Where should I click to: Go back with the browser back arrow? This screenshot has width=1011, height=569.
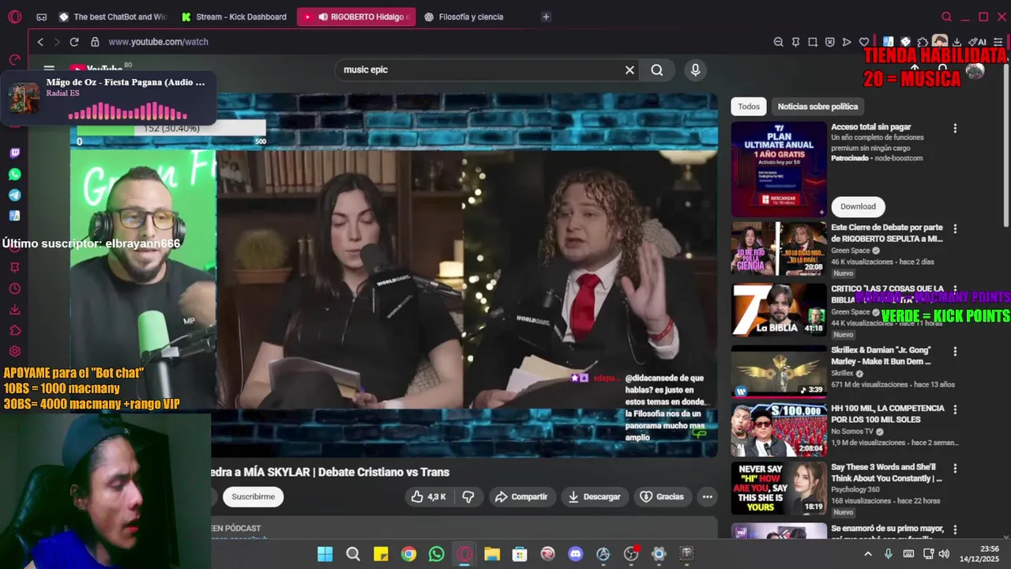[x=40, y=42]
